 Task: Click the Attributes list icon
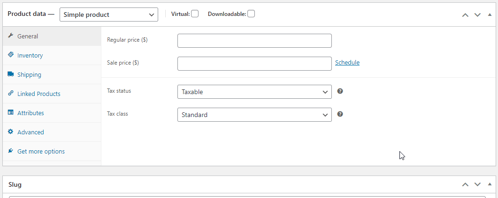(x=10, y=113)
